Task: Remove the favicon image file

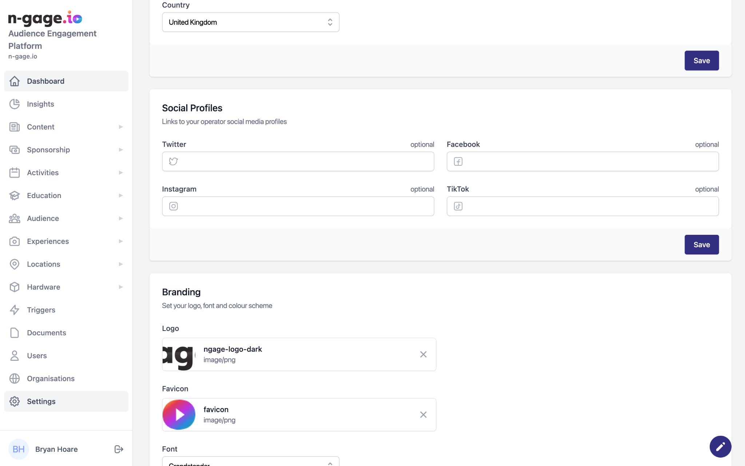Action: pos(423,415)
